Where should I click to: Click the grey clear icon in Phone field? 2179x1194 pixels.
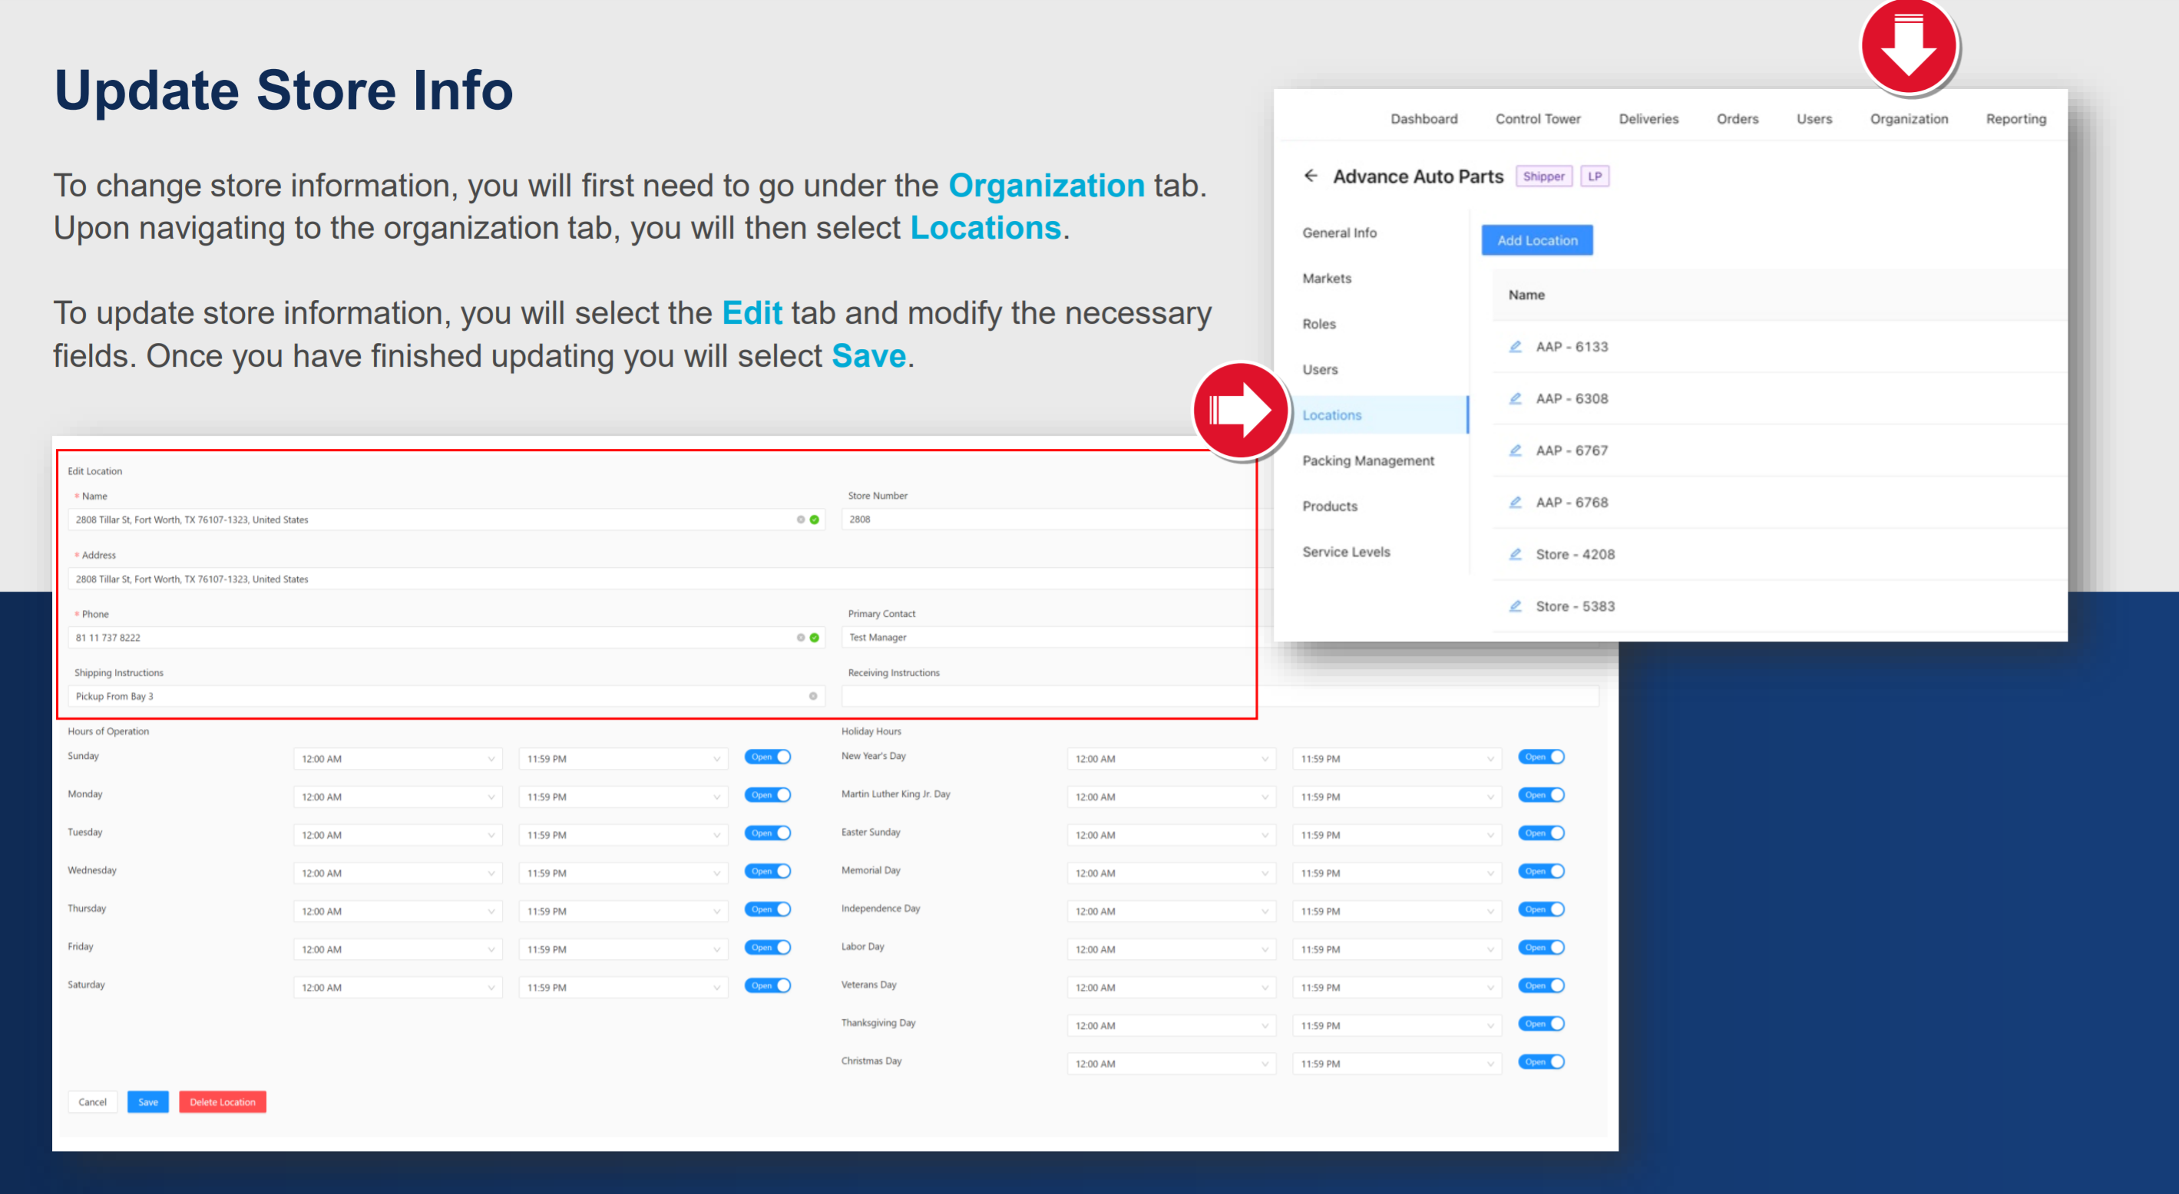(800, 638)
